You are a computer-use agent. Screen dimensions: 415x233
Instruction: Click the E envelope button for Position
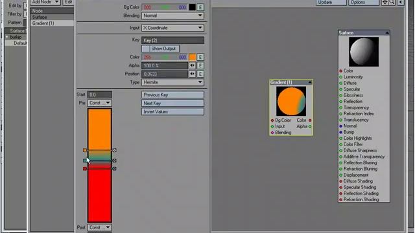[200, 74]
